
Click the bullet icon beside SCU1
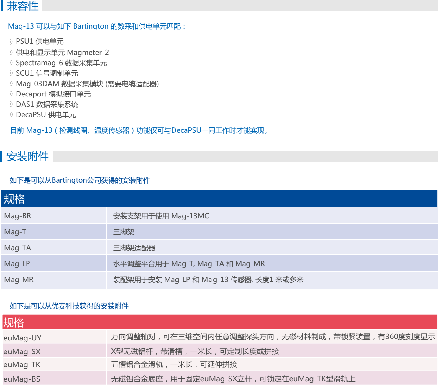coord(11,73)
